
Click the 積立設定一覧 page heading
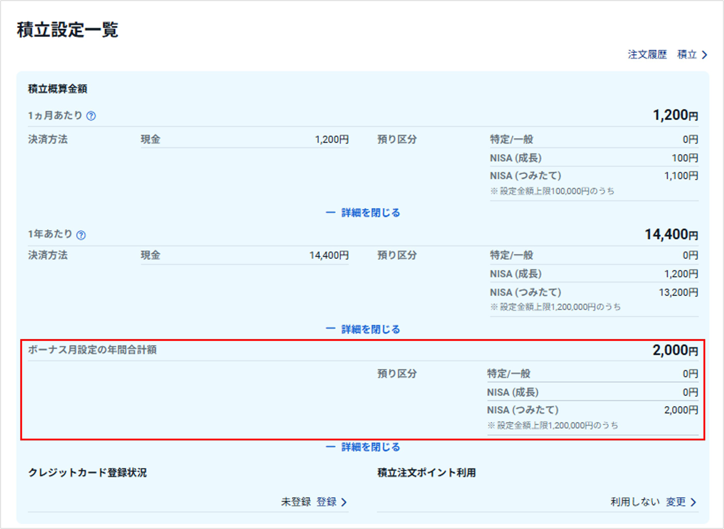68,30
